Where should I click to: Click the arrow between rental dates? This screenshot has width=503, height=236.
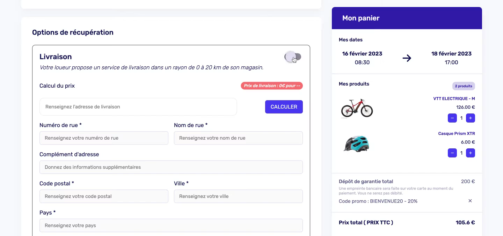[407, 58]
